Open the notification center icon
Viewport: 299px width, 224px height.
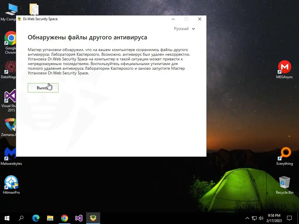pos(289,218)
